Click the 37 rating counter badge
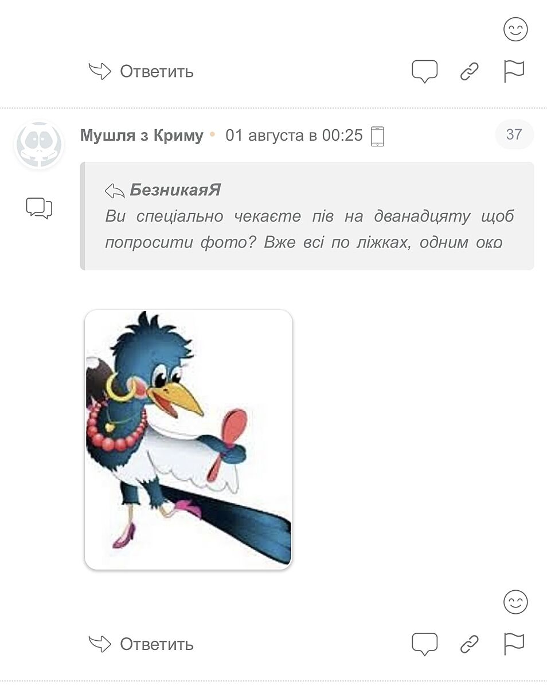The image size is (547, 689). 514,134
